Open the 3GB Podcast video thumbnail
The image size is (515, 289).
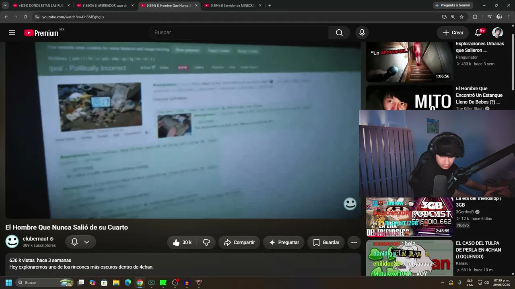410,217
